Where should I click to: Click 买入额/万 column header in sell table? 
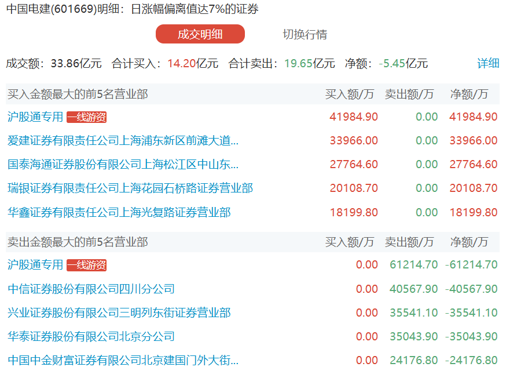[350, 242]
